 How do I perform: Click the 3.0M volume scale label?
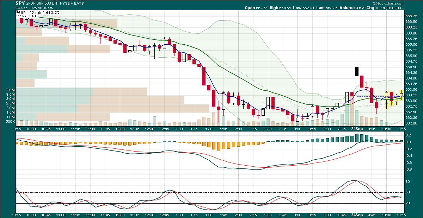click(11, 99)
